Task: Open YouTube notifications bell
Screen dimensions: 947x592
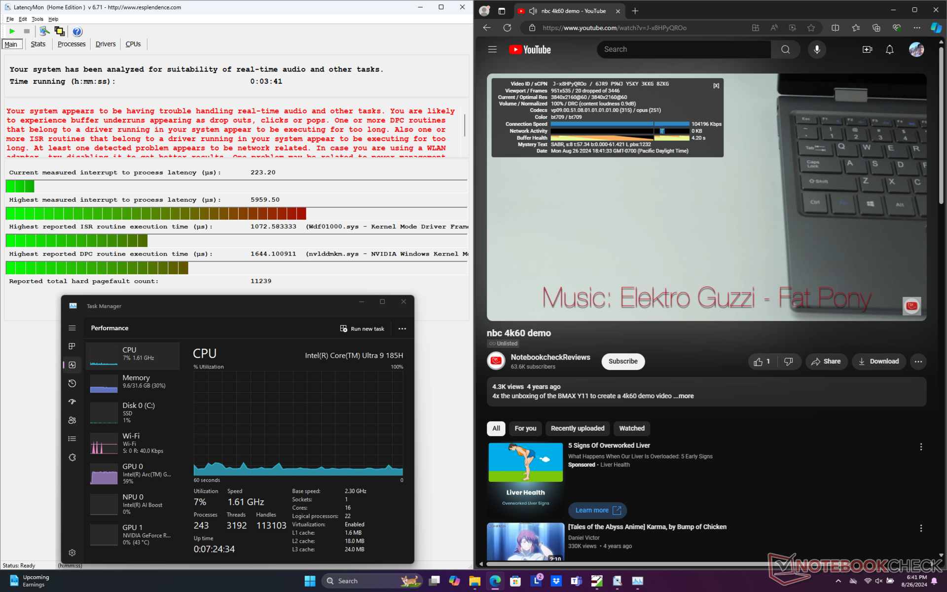Action: 889,49
